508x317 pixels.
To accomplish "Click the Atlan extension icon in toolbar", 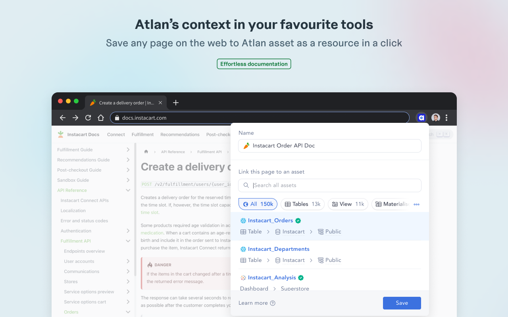I will [x=421, y=118].
